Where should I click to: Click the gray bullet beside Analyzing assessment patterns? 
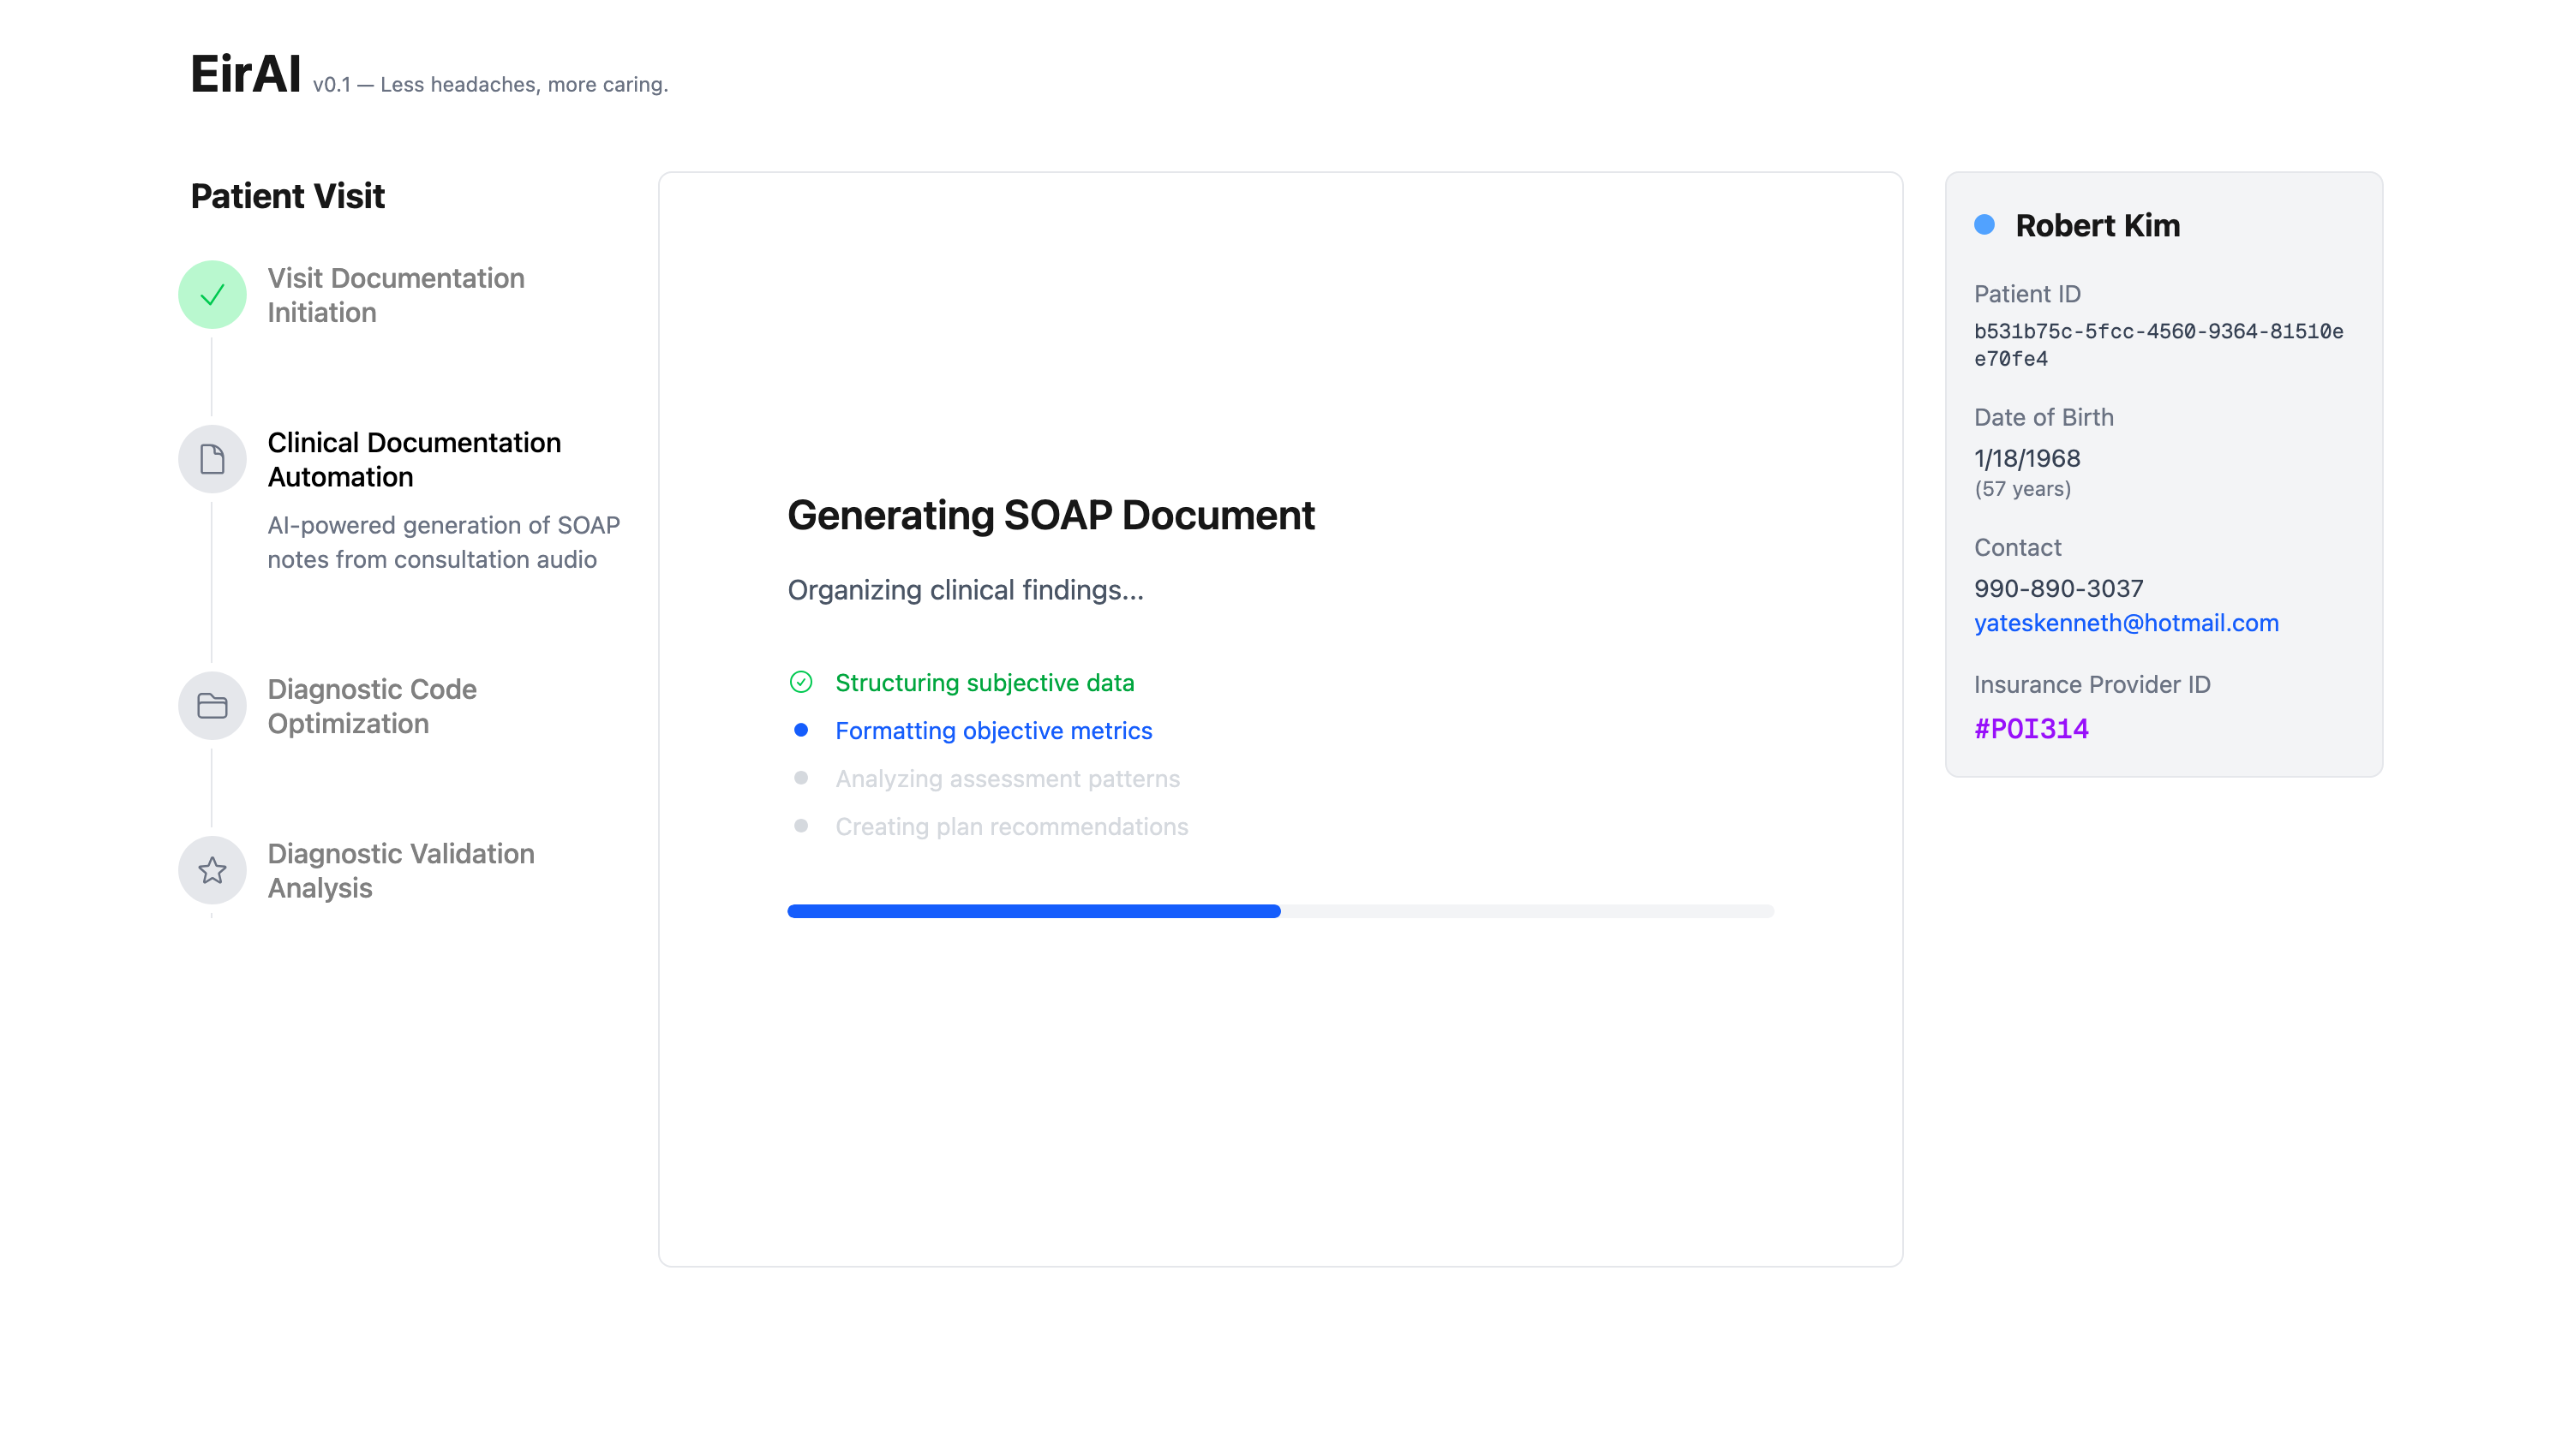point(800,778)
